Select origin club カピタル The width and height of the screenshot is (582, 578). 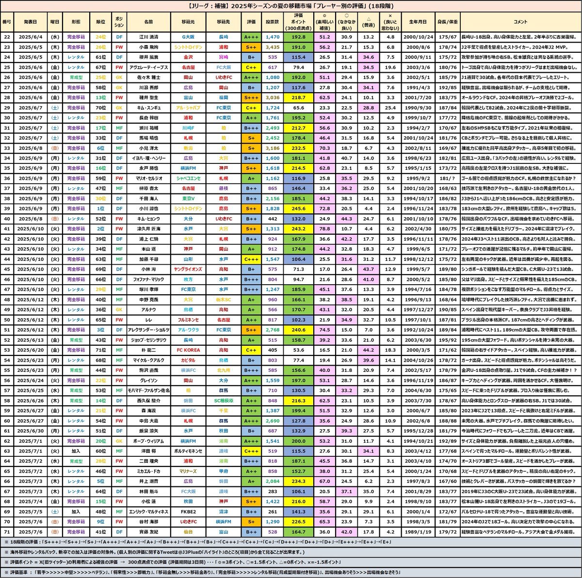188,360
